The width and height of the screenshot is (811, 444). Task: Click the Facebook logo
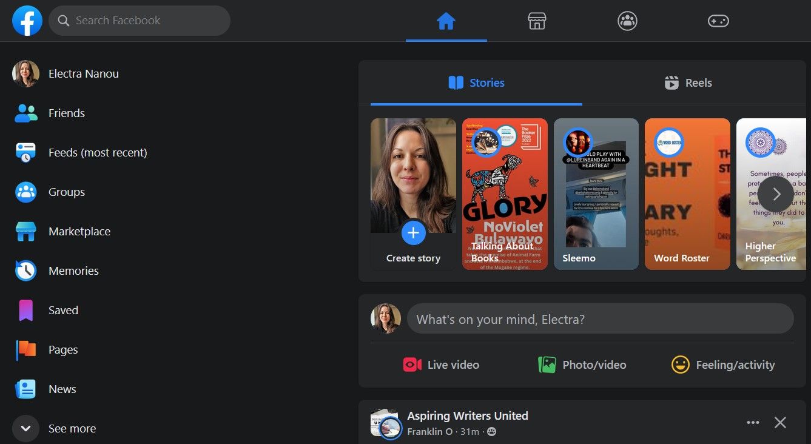[27, 20]
